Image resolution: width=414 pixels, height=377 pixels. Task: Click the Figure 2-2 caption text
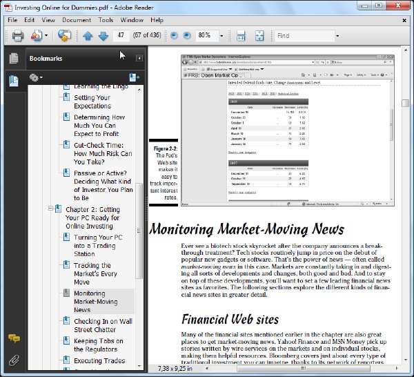coord(164,173)
